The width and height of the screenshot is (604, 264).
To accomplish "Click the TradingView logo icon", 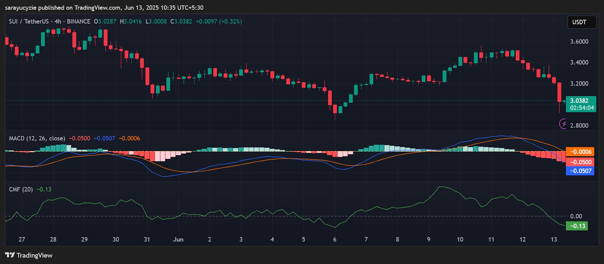I will coord(10,255).
